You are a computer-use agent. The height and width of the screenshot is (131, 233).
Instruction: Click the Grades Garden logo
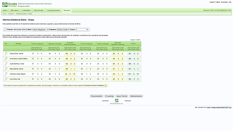10,5
